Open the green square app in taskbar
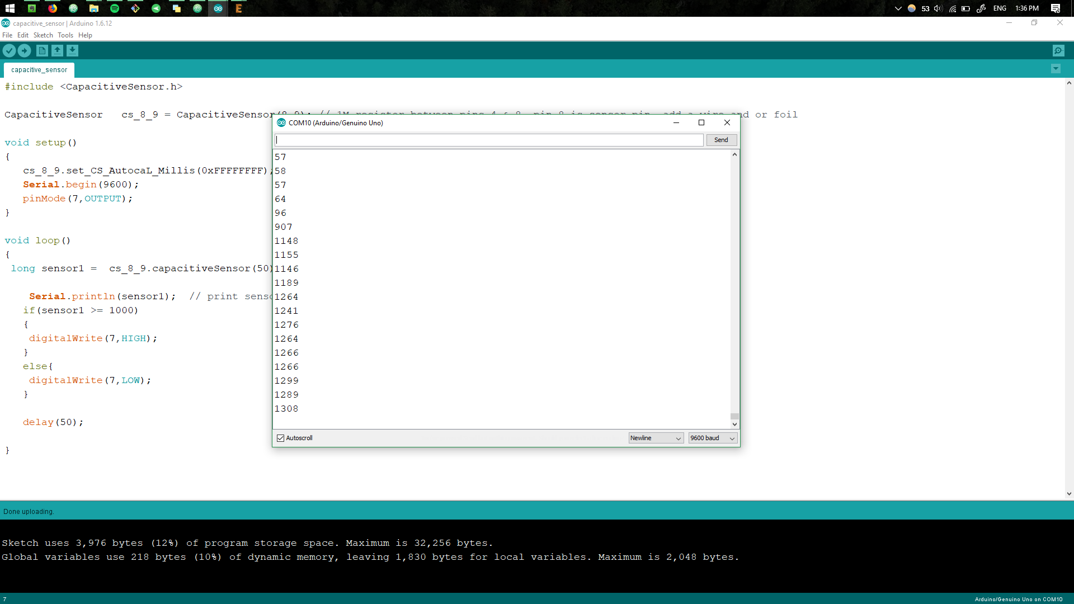1074x604 pixels. [x=32, y=8]
